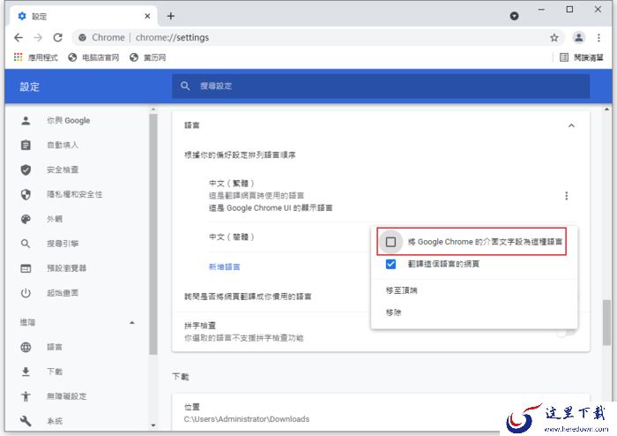This screenshot has height=436, width=617.
Task: Click the shield check icon for 安全檢查
Action: point(26,169)
